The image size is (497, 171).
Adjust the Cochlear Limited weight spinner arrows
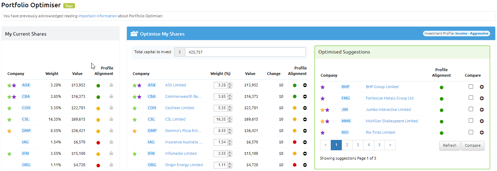coord(230,108)
